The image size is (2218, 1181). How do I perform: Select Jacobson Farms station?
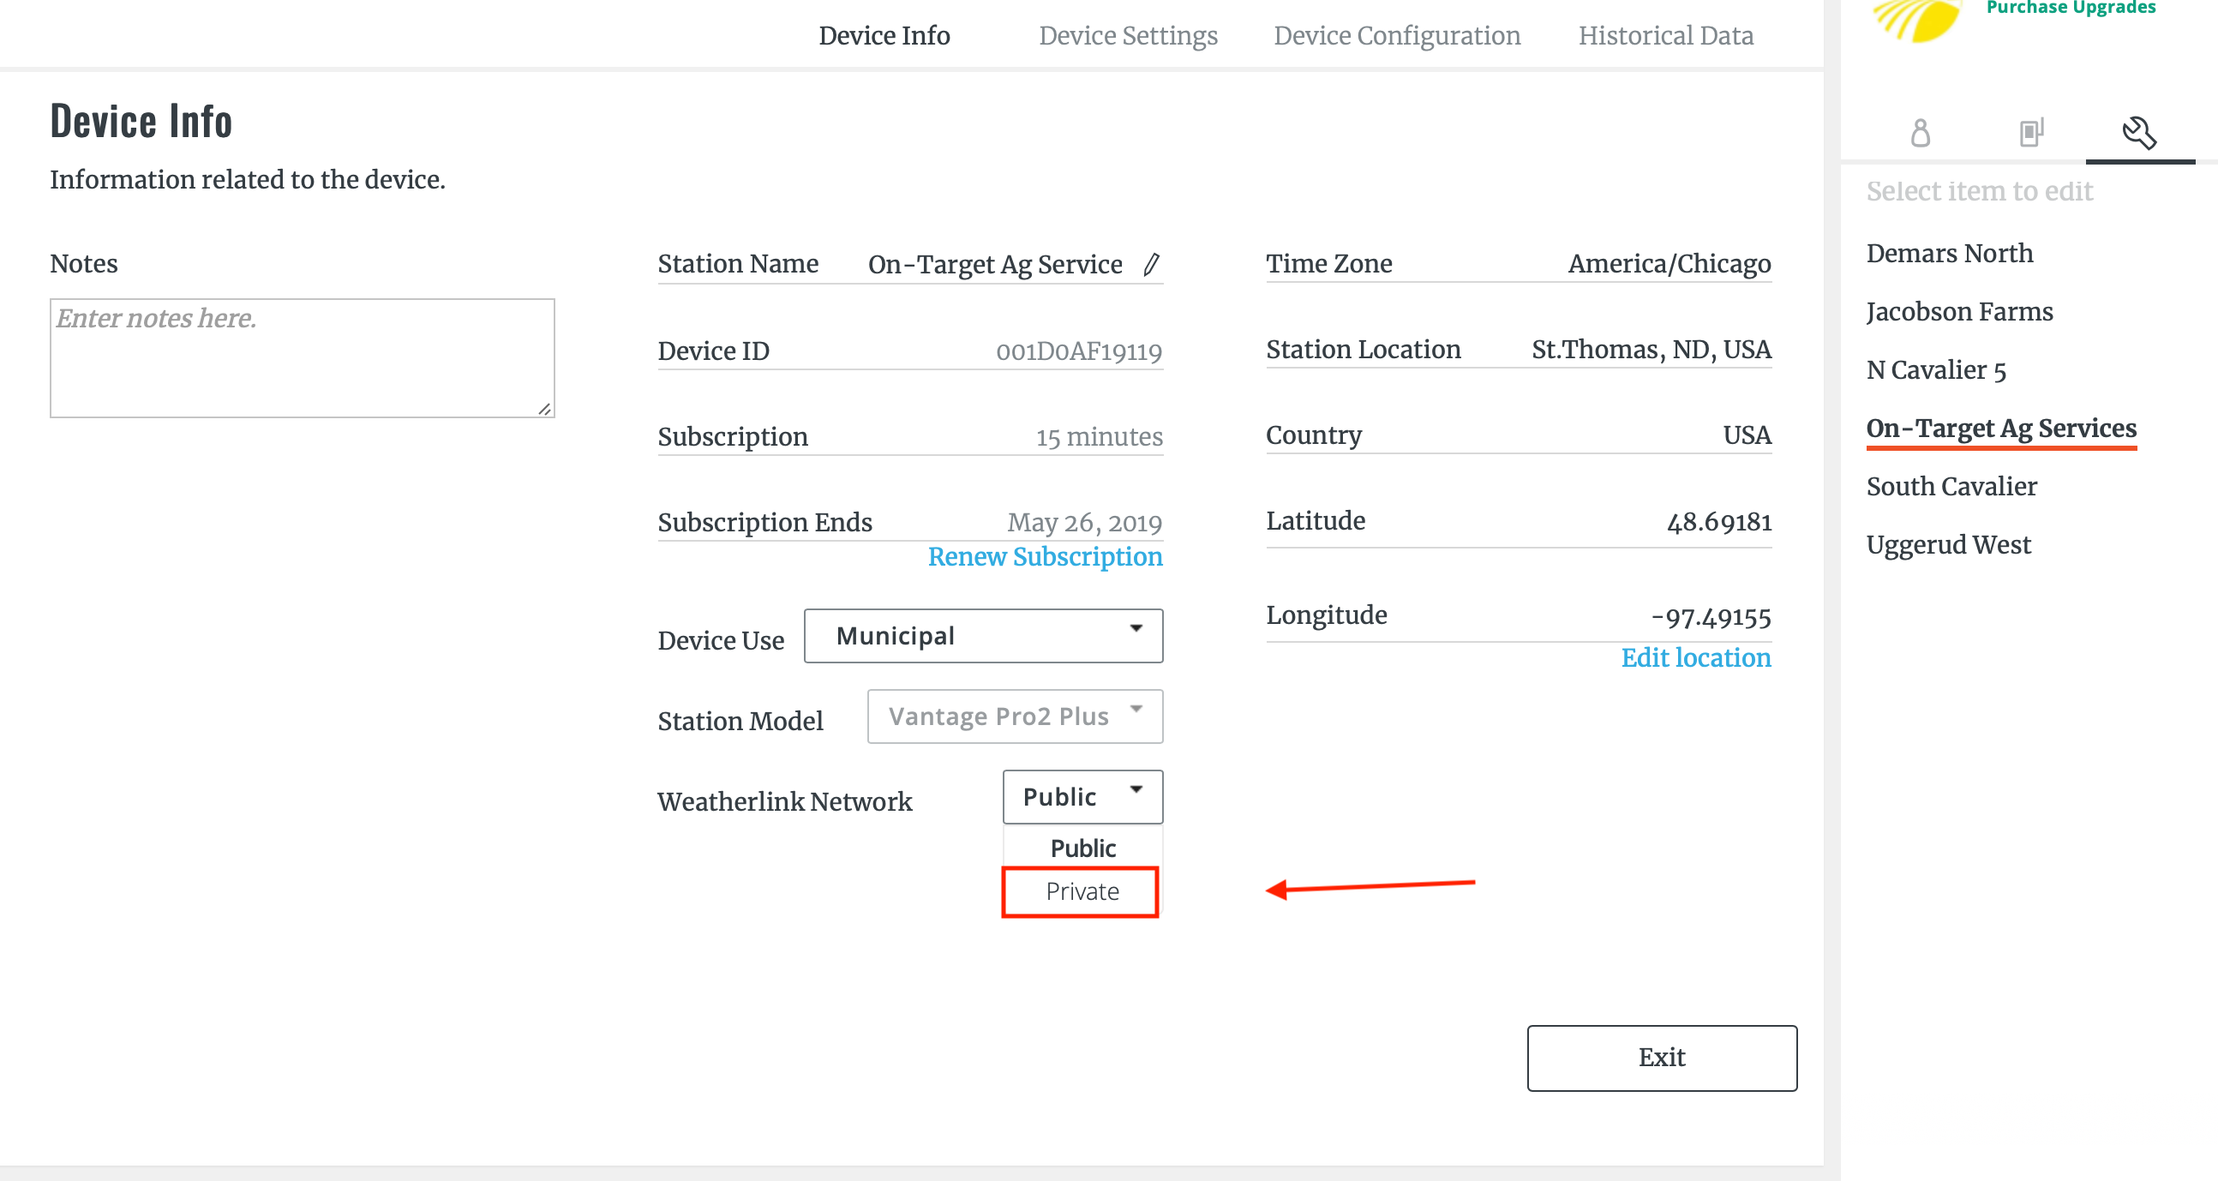(x=1959, y=312)
